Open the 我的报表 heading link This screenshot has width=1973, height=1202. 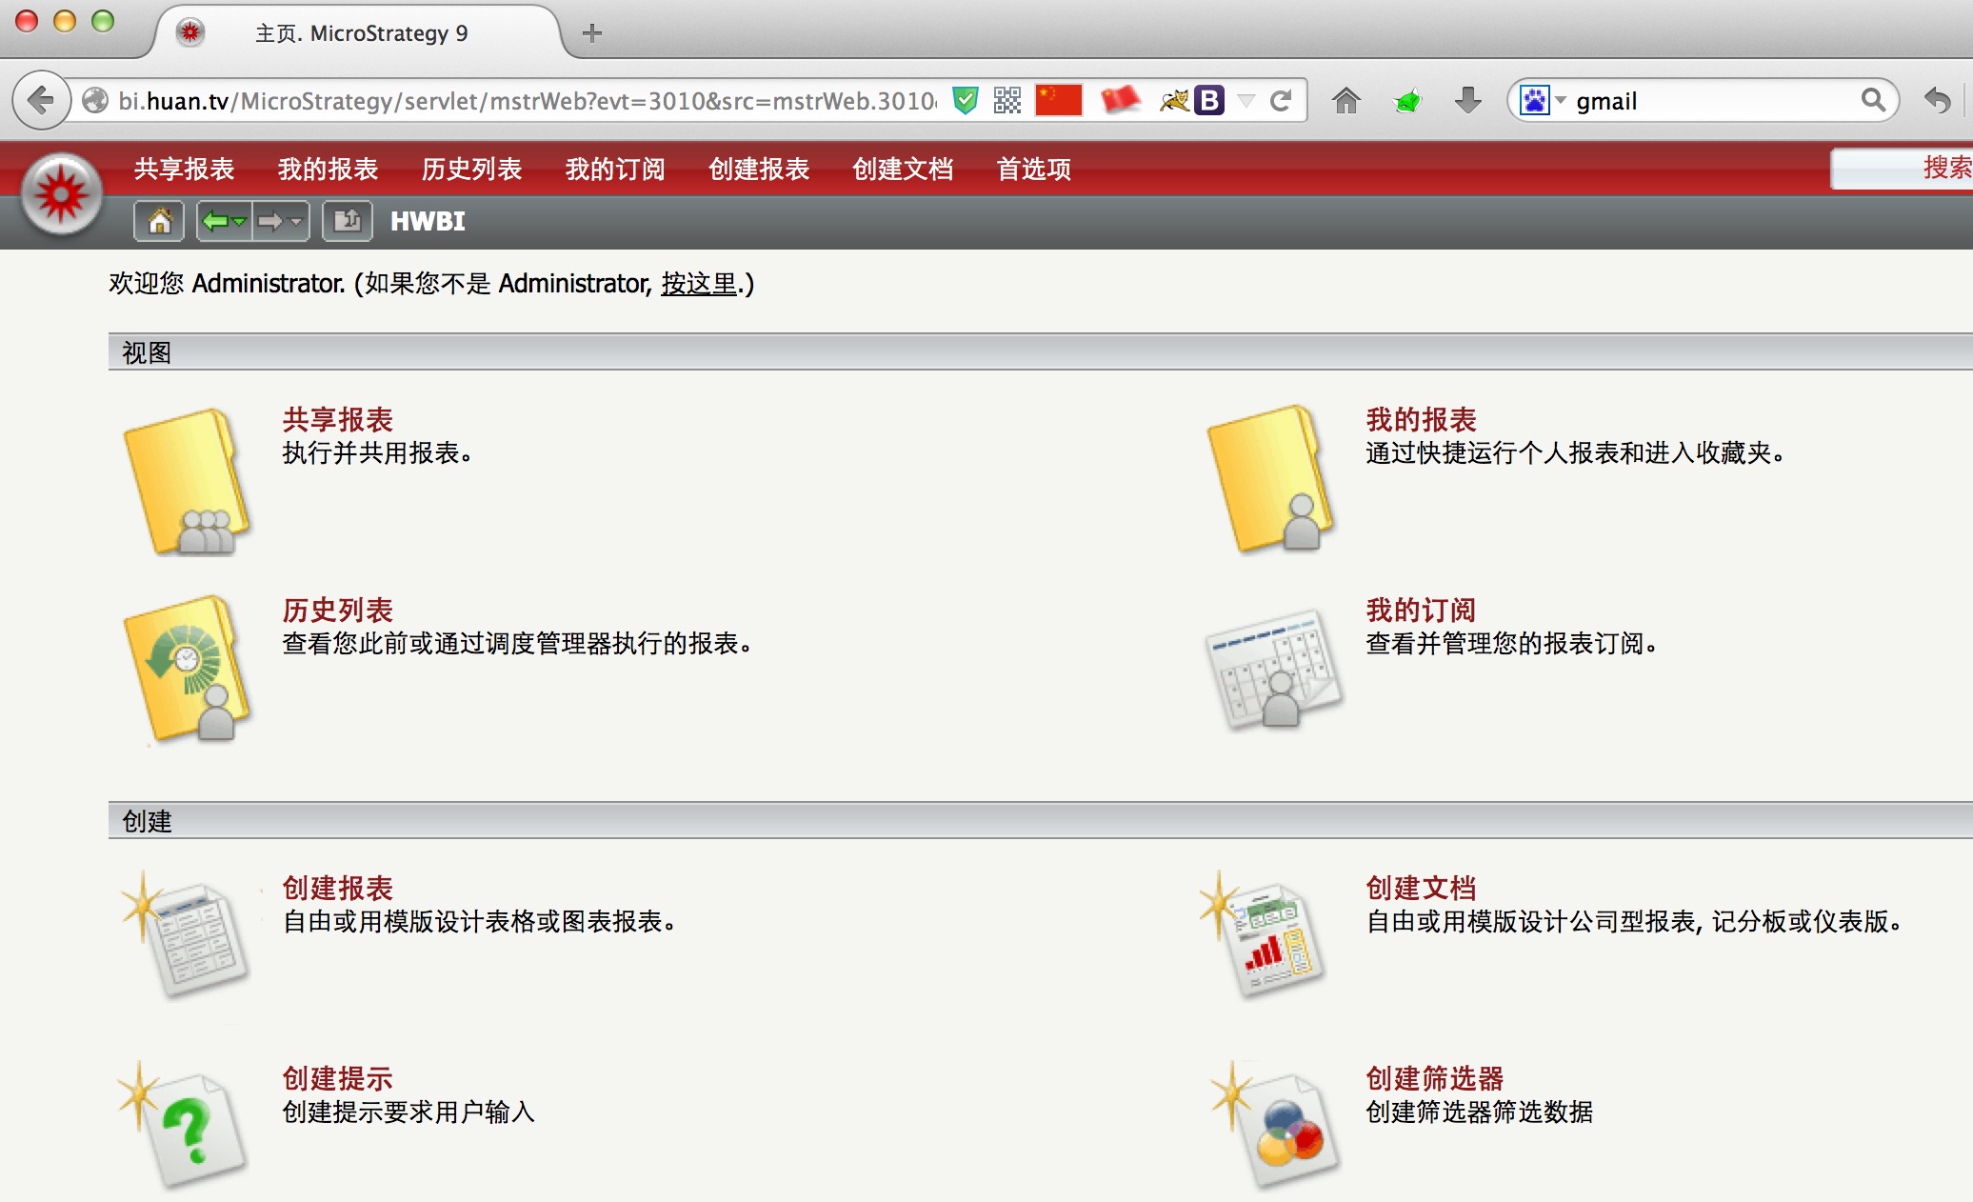(1421, 419)
